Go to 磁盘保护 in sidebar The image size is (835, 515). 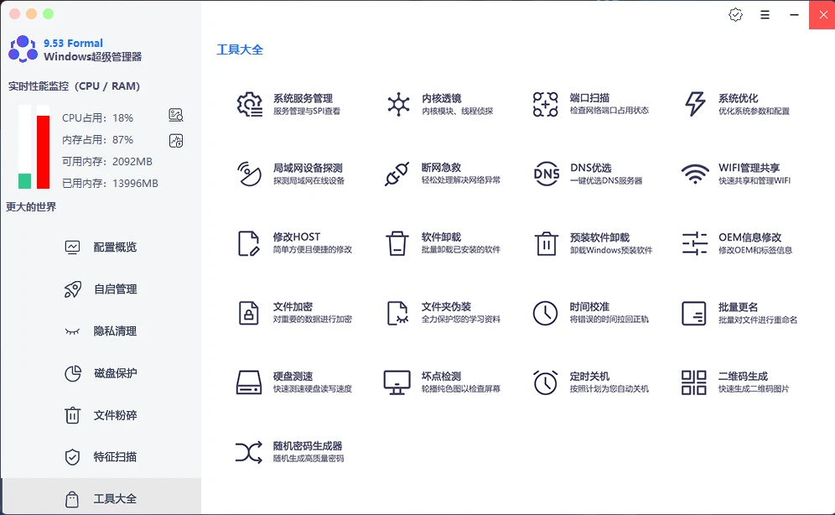tap(101, 372)
